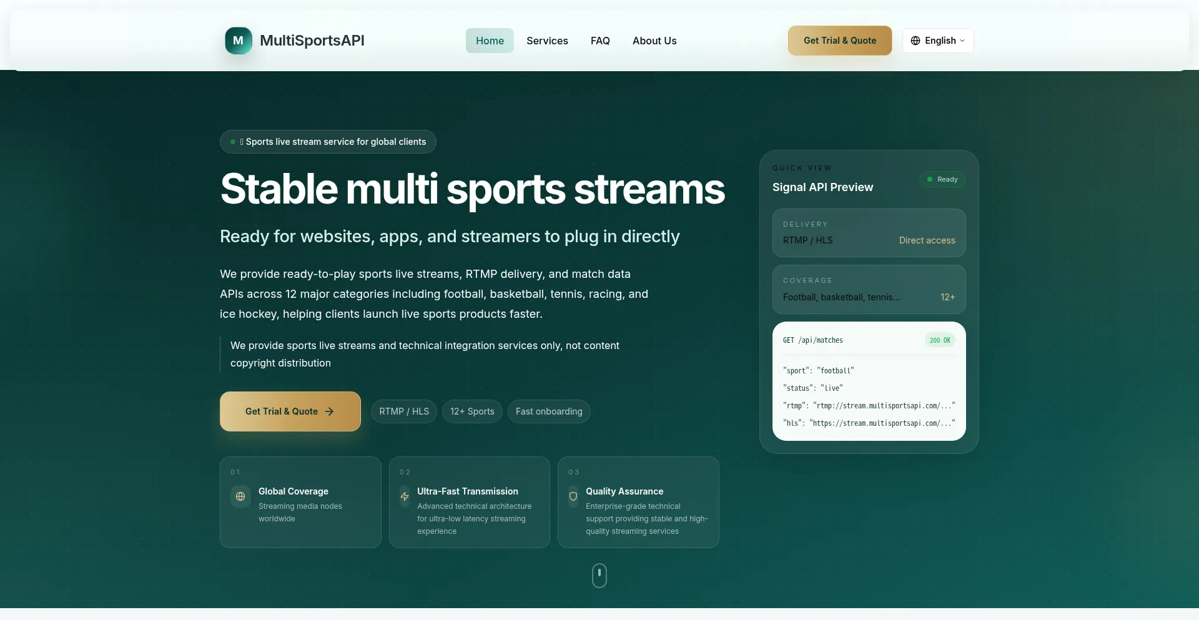Click 'Ready for websites, apps' subheading
1199x620 pixels.
[x=450, y=237]
